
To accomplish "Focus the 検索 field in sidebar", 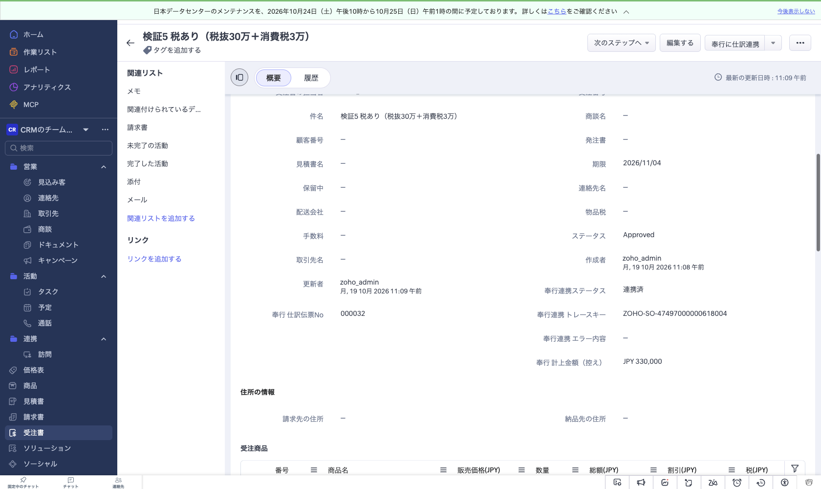I will (x=59, y=148).
